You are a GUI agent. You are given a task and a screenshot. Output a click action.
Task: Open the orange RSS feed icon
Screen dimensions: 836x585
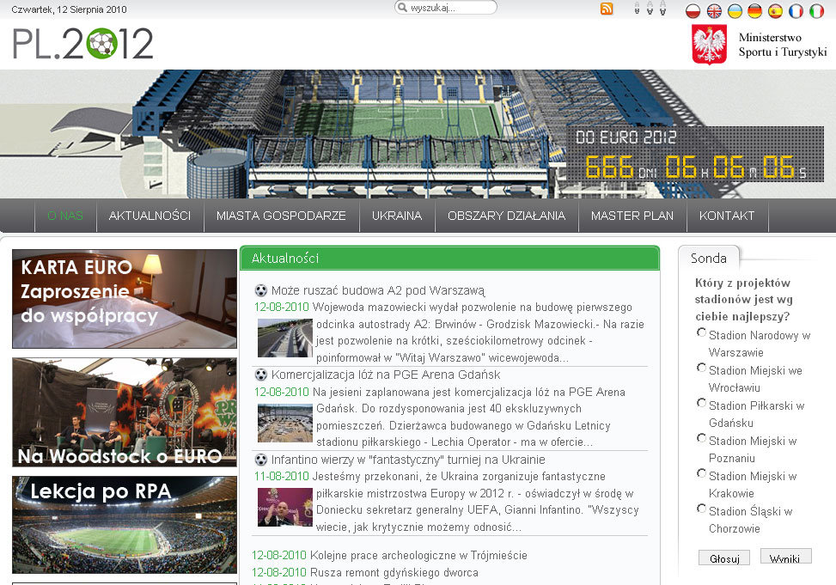(607, 9)
